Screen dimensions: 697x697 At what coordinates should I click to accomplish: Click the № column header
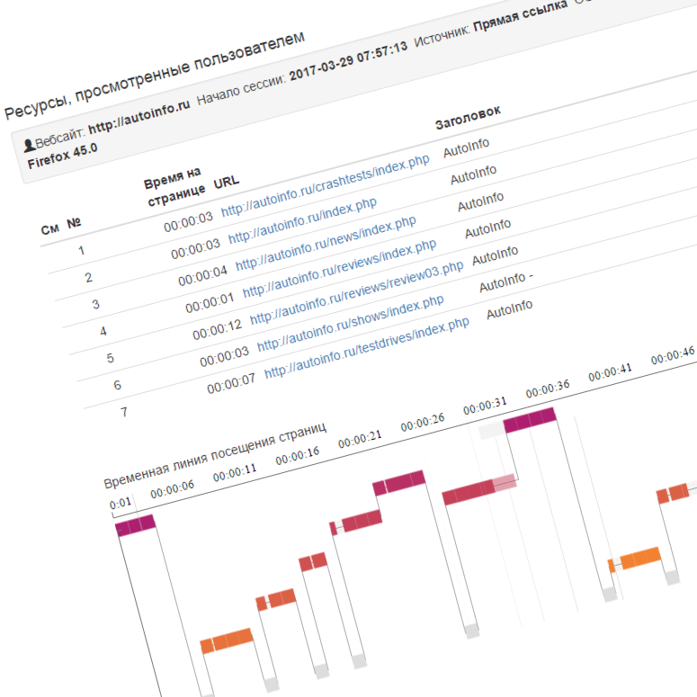point(74,223)
